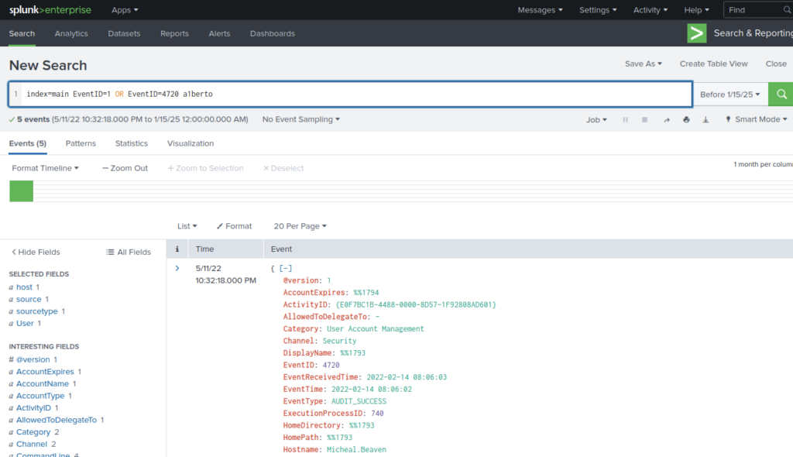Open the Settings menu

[598, 10]
